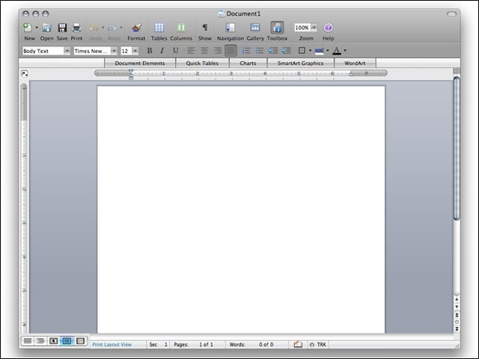
Task: Open a file with the Open icon
Action: 46,28
